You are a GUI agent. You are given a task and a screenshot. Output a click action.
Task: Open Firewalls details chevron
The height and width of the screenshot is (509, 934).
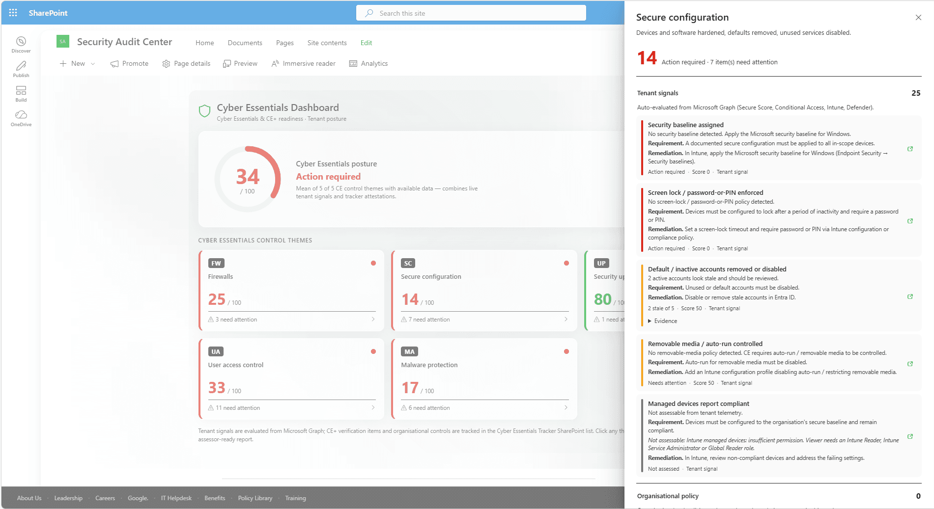[x=373, y=319]
